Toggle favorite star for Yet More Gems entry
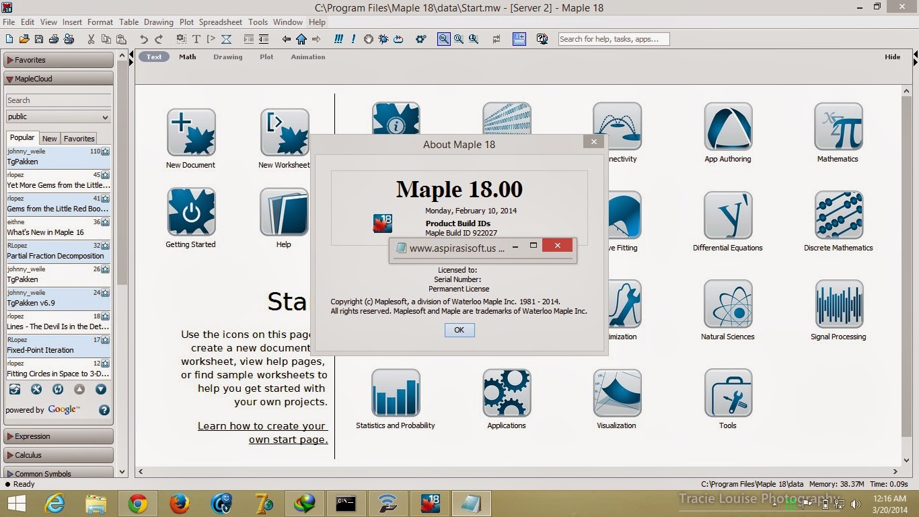This screenshot has height=517, width=919. point(105,175)
